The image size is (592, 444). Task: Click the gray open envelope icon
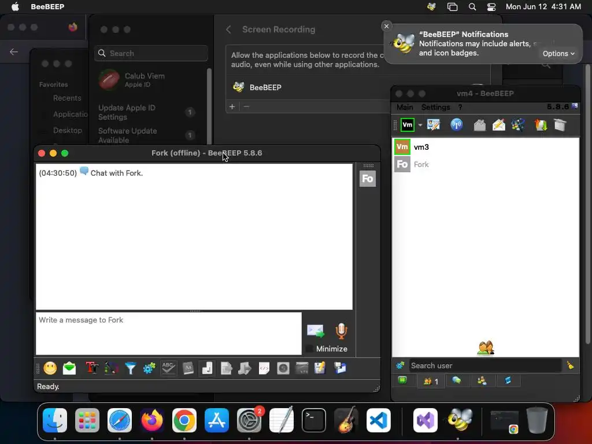pyautogui.click(x=479, y=125)
